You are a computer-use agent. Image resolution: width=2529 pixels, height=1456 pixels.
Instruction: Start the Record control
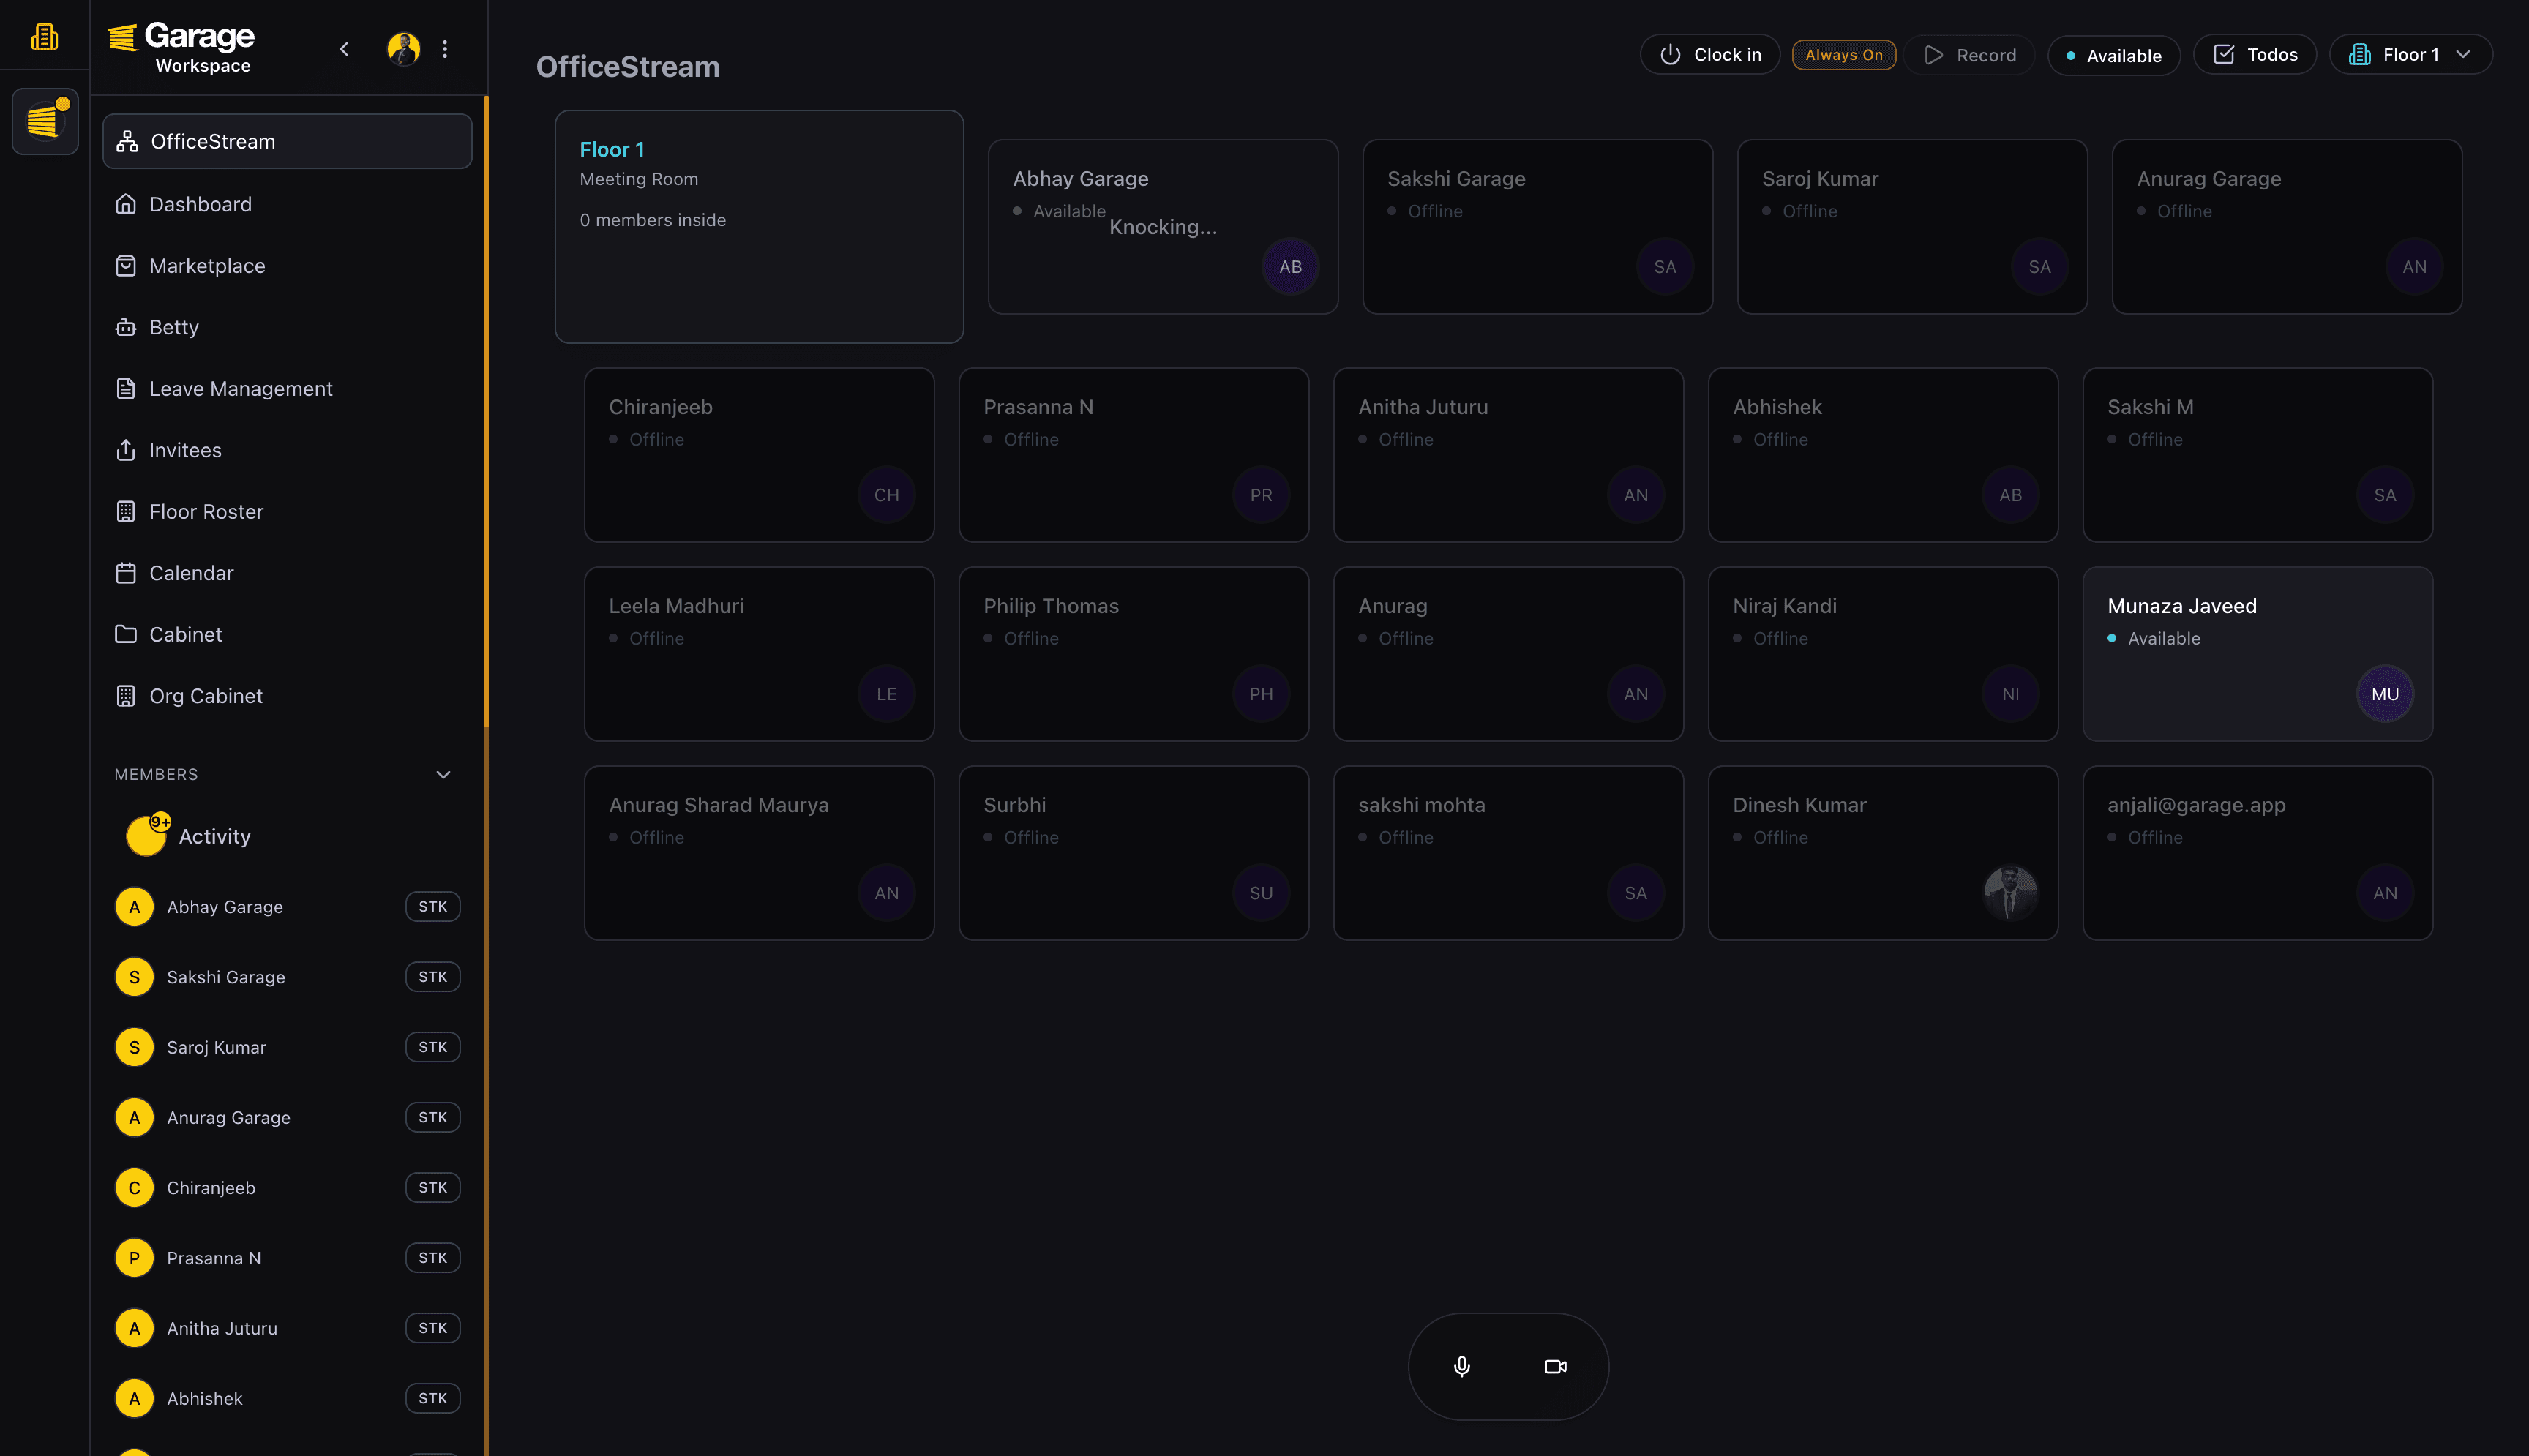coord(1969,55)
